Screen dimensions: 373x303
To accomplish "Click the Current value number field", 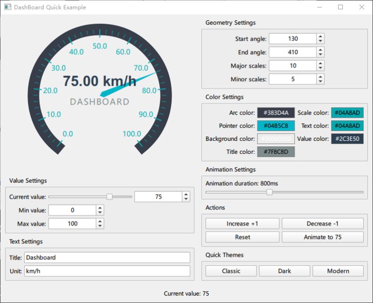I will tap(159, 197).
